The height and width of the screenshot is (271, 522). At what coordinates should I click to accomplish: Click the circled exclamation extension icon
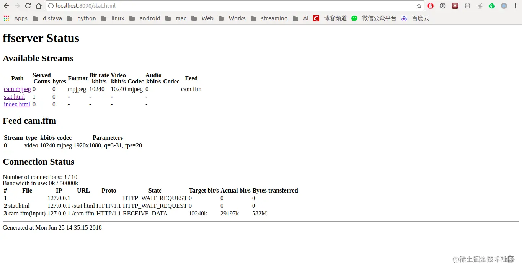[443, 6]
